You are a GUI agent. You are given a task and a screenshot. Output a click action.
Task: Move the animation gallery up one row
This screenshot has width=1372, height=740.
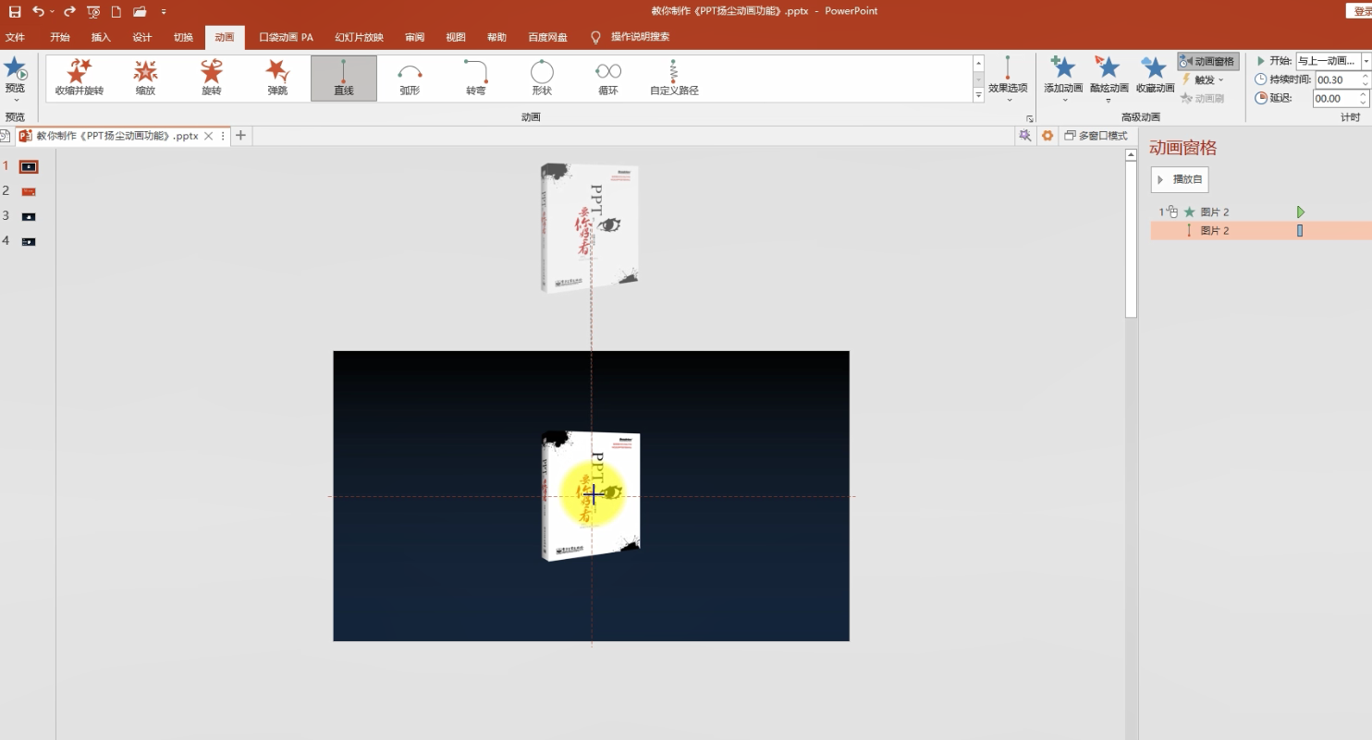coord(979,63)
